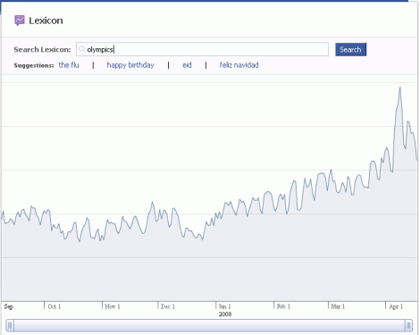Viewport: 420px width, 335px height.
Task: Click the Search button
Action: click(350, 49)
